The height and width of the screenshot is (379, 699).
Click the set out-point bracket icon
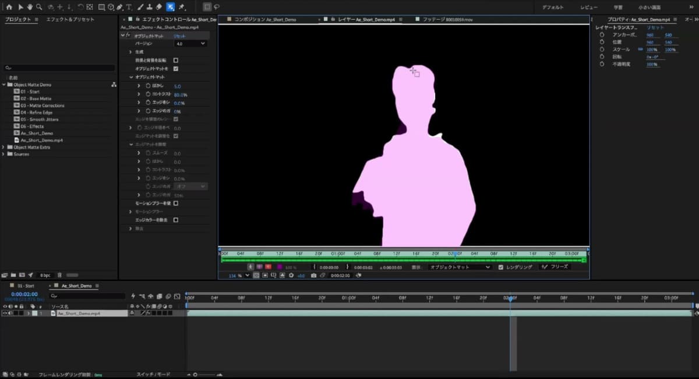(x=348, y=266)
